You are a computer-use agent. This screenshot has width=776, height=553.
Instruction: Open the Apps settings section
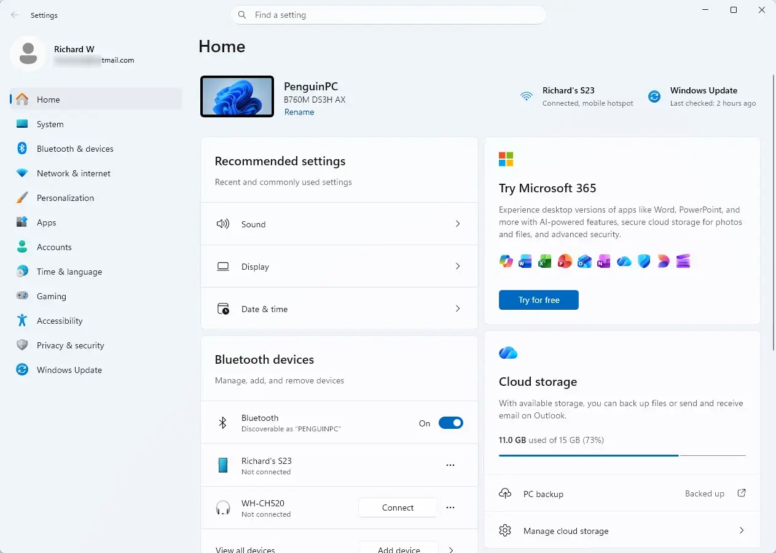click(96, 222)
